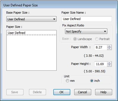Select the Portrait base radio button
118x101 pixels.
97,39
